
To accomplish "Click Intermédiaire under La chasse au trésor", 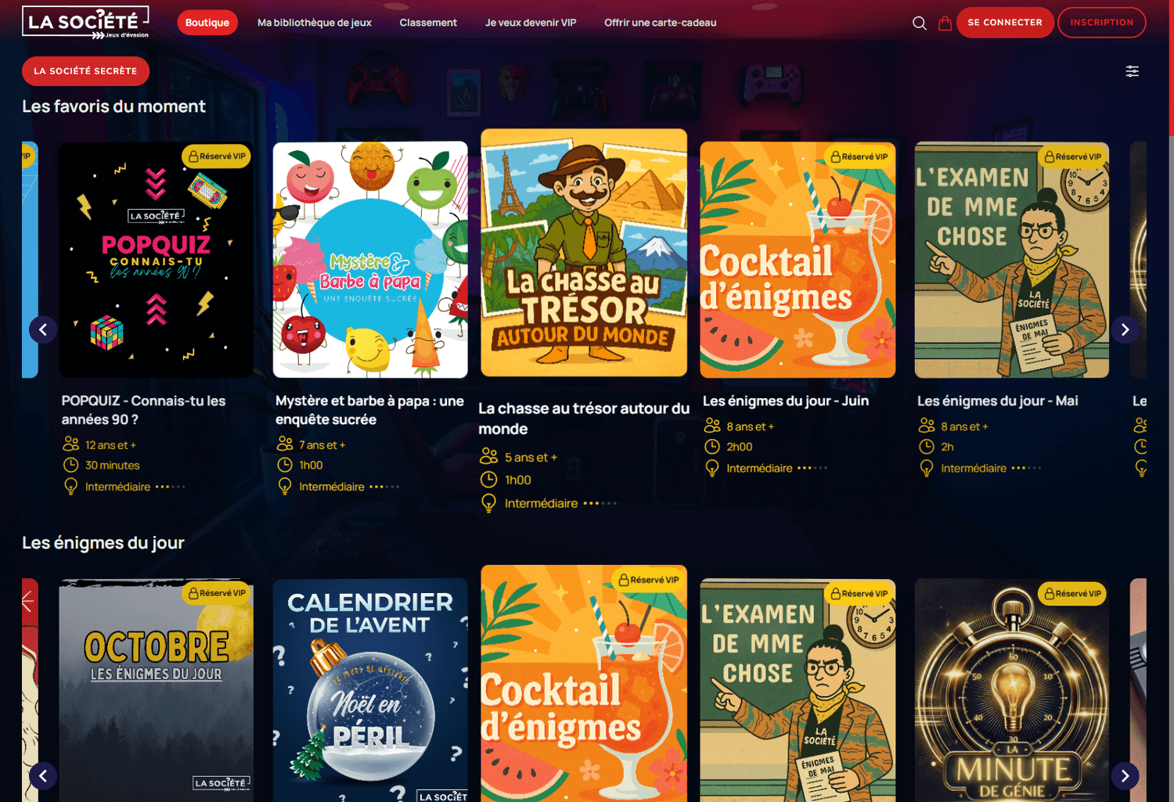I will click(x=542, y=503).
